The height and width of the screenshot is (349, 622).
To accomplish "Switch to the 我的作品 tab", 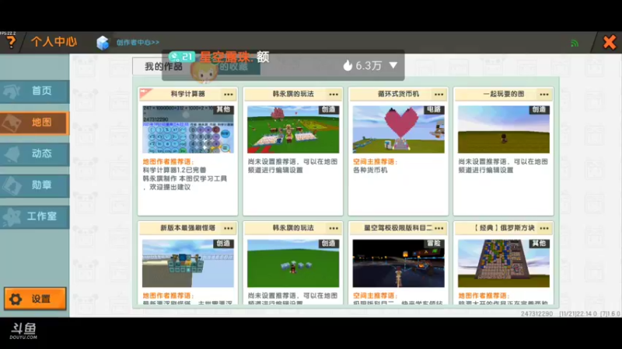I will click(x=163, y=67).
